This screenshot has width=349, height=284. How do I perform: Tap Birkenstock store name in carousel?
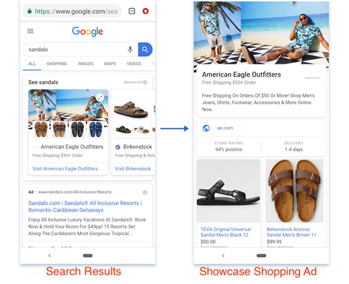click(x=137, y=147)
